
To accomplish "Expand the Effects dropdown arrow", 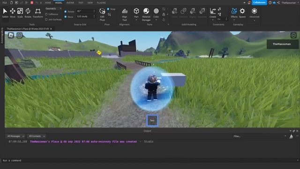I will pyautogui.click(x=234, y=20).
